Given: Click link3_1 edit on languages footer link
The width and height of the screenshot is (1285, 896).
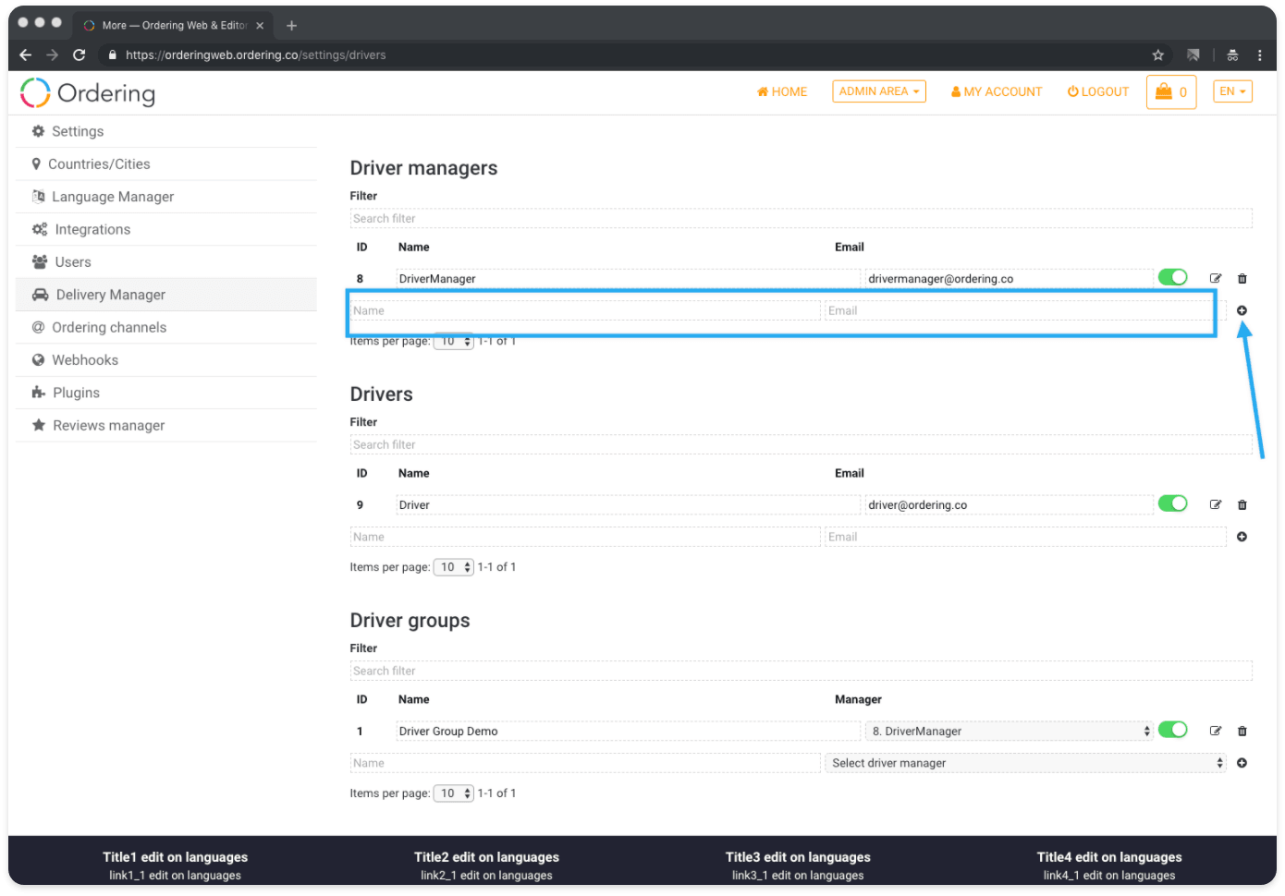Looking at the screenshot, I should point(798,876).
